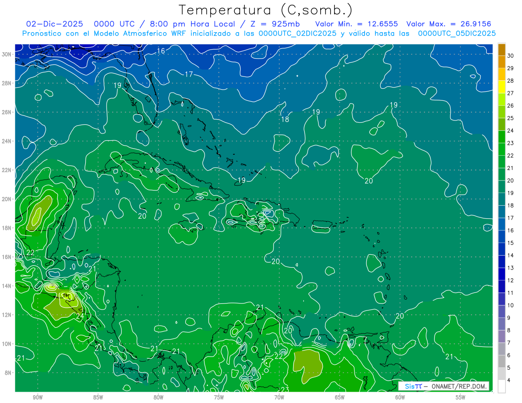Select "Valor Min. = 12.6555" in the header
This screenshot has width=522, height=403.
pos(356,24)
